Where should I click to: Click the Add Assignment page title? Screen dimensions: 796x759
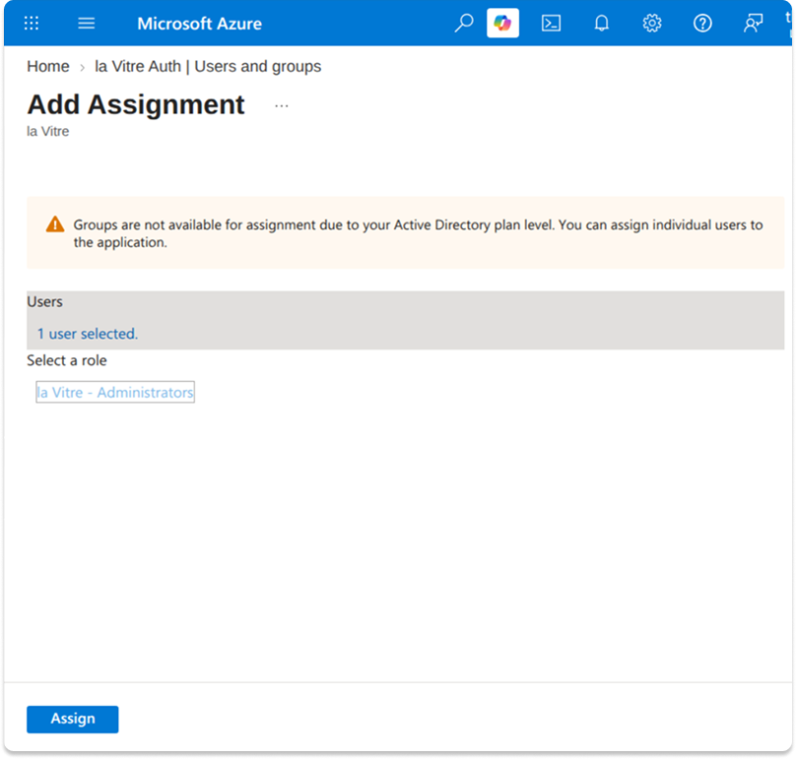click(136, 105)
